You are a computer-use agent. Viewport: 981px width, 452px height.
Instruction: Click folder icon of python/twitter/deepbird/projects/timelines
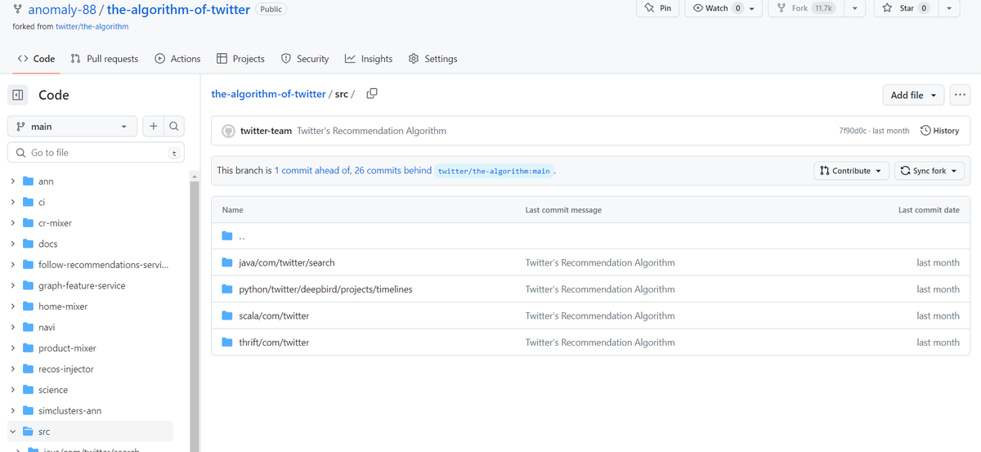point(228,289)
